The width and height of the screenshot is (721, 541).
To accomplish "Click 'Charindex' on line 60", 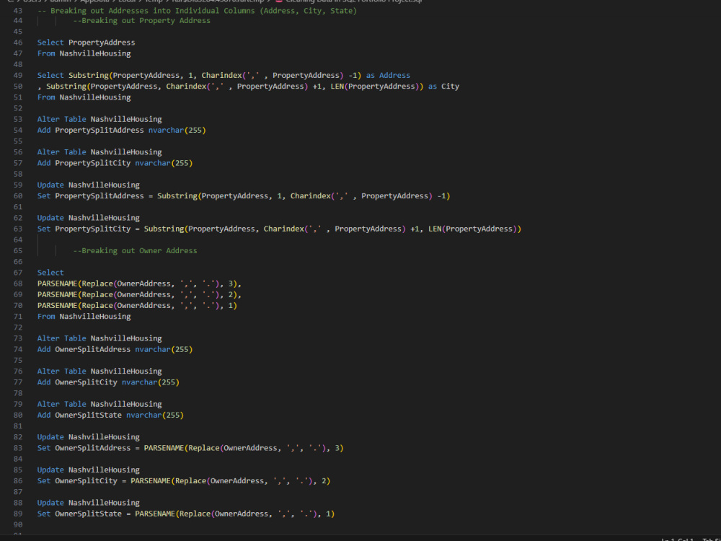I will [310, 196].
